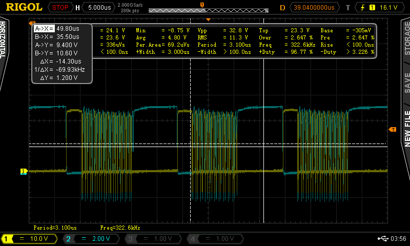The height and width of the screenshot is (246, 410).
Task: Click the Base = -305mV measurement
Action: tap(345, 30)
